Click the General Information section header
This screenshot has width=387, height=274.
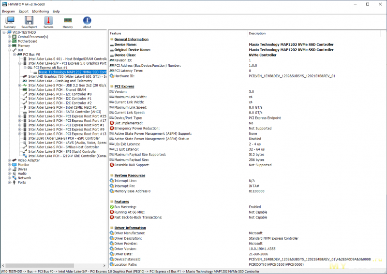coord(131,39)
